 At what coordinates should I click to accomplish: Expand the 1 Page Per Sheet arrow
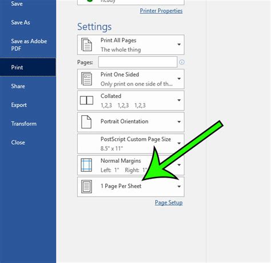[x=179, y=186]
